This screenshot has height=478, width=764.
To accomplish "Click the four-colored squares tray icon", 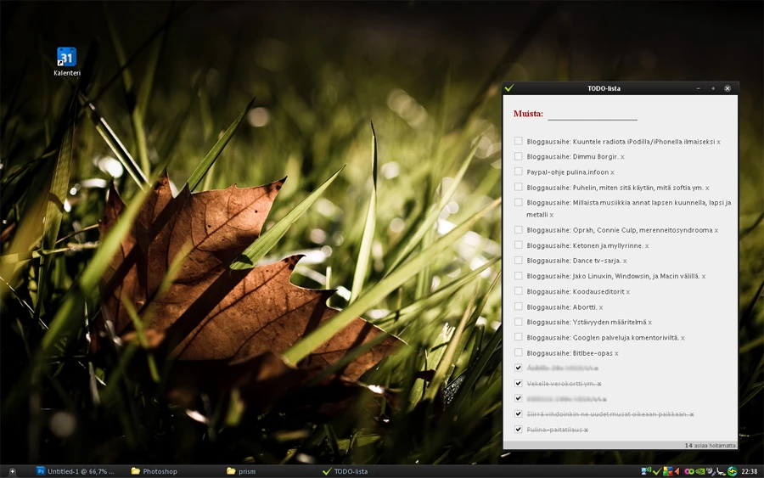I will click(667, 471).
